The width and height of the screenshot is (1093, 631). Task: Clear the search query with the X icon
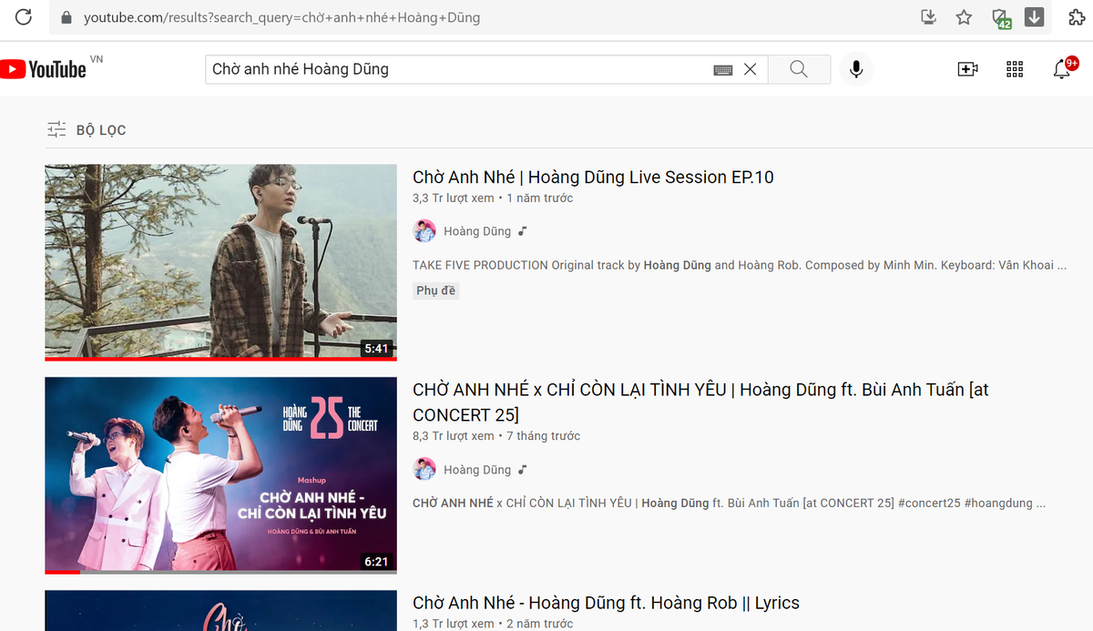(x=751, y=69)
